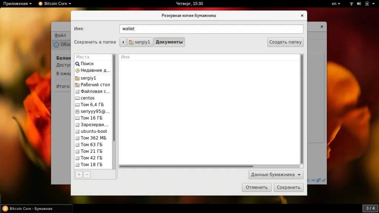Click the minus remove bookmark button

pyautogui.click(x=87, y=175)
